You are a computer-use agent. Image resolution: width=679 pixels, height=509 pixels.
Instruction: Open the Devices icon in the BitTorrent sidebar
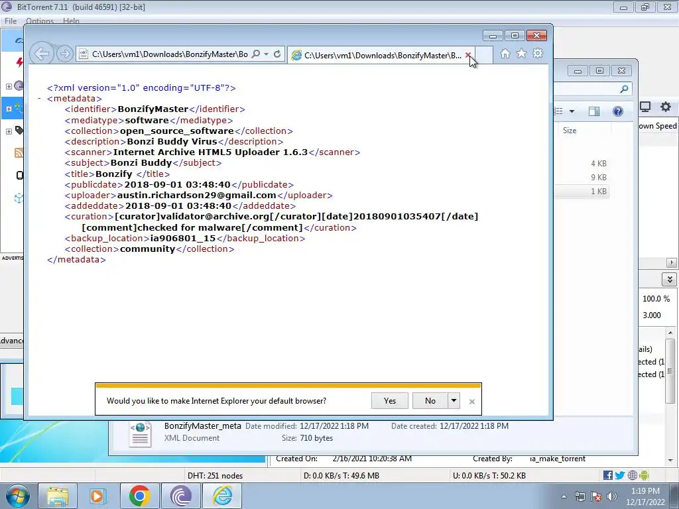click(19, 175)
